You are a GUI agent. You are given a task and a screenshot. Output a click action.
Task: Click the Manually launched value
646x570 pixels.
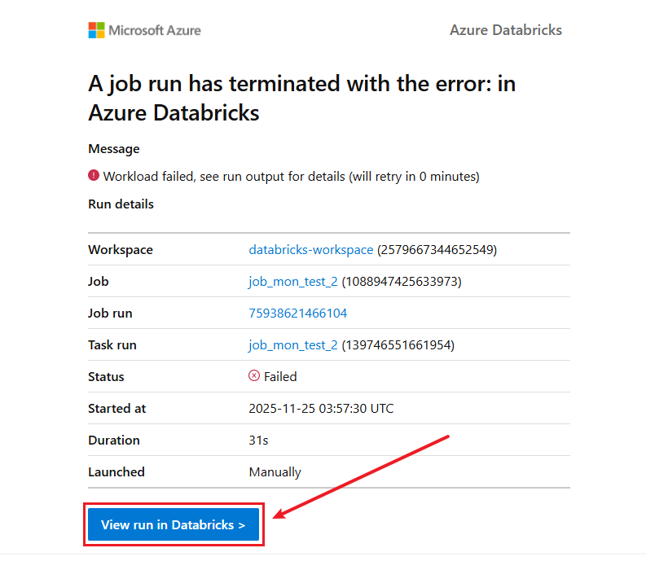point(275,472)
